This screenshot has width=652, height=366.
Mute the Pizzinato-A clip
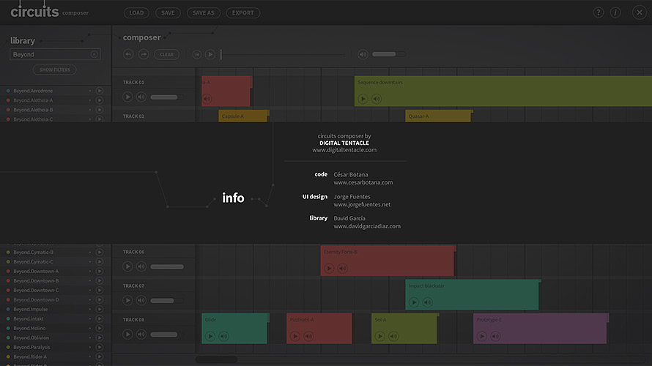coord(308,336)
